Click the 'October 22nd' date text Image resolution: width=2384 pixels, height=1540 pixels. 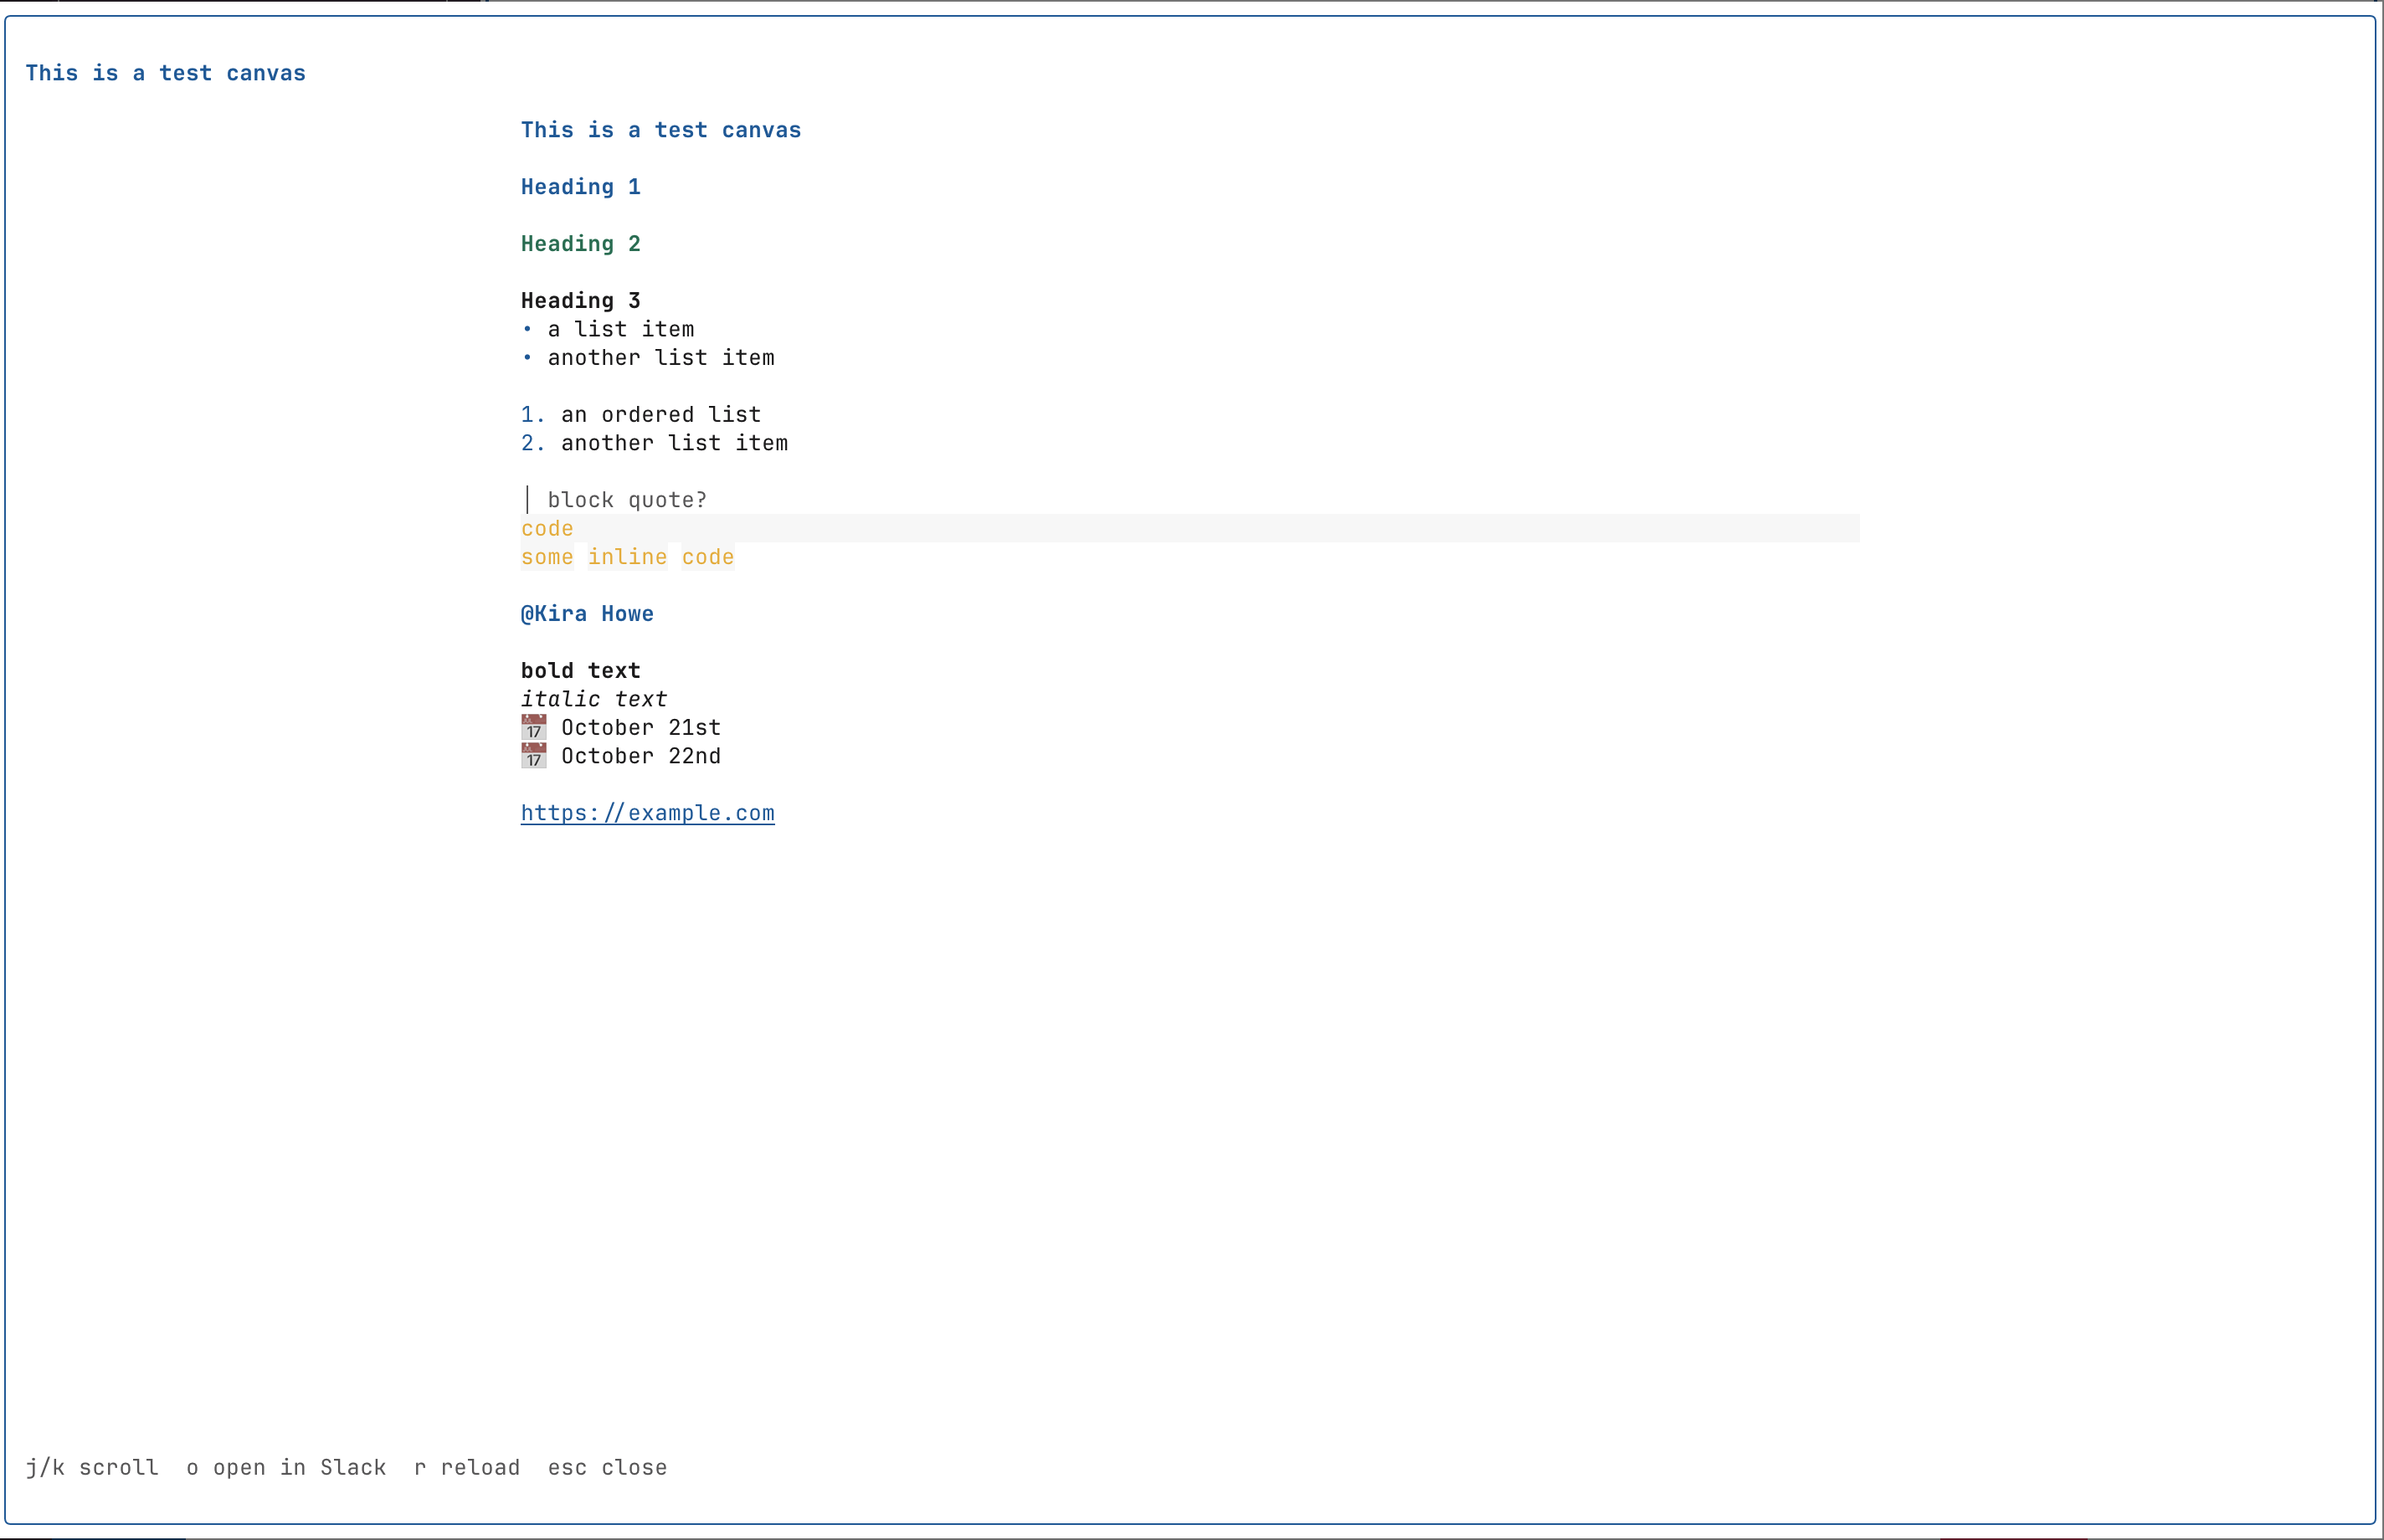(641, 756)
